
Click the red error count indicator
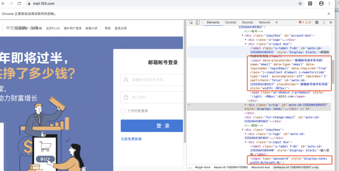coord(301,23)
